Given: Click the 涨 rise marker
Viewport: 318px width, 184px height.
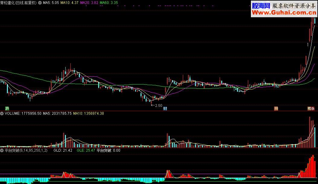Looking at the screenshot, I should (x=313, y=109).
